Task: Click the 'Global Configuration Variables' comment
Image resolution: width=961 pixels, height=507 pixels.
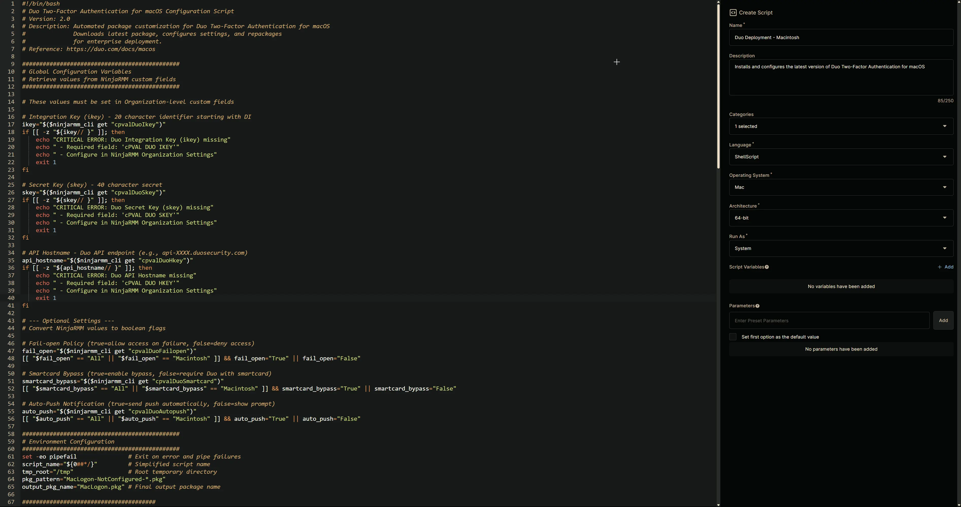Action: click(76, 72)
